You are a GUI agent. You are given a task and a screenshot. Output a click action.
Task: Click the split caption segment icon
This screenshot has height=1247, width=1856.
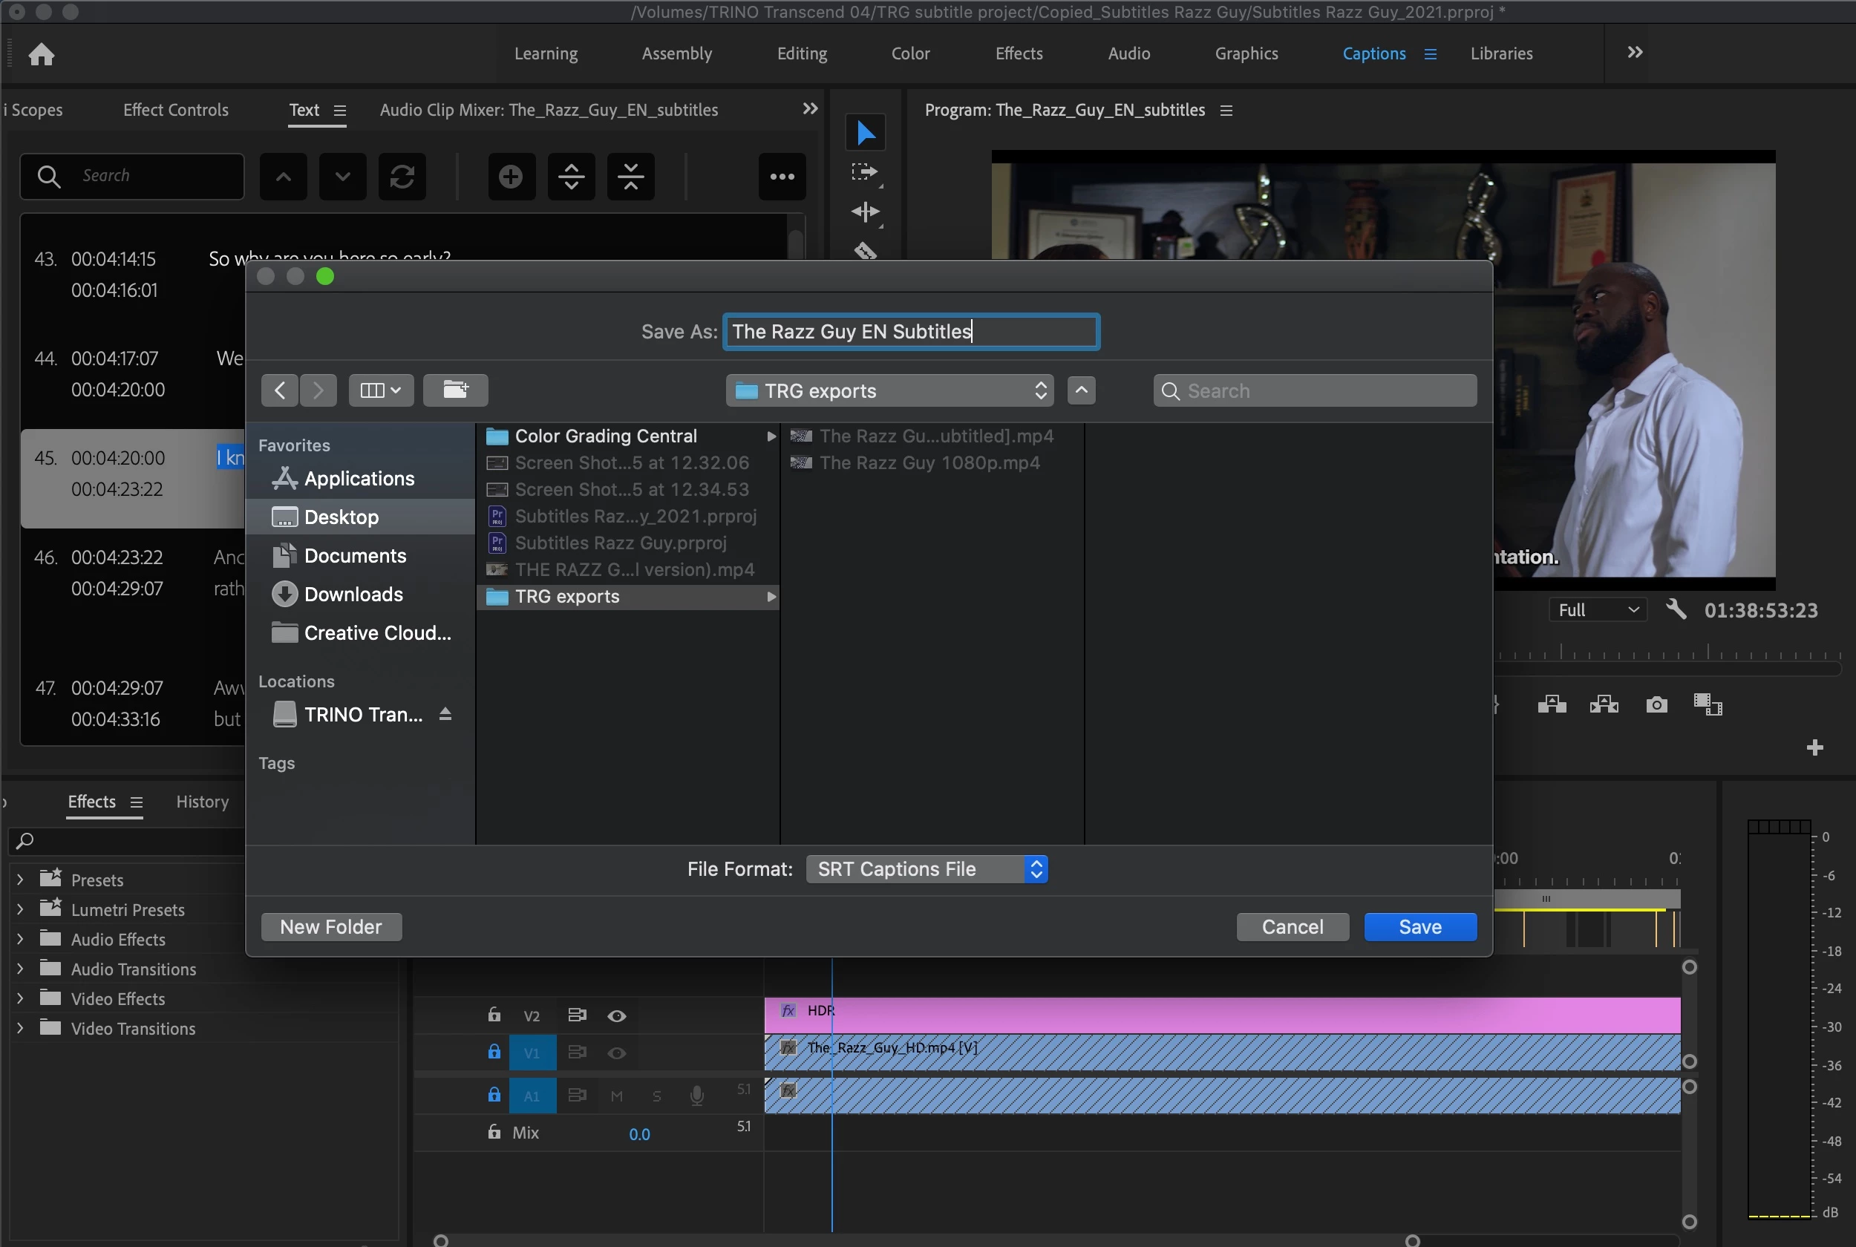571,177
